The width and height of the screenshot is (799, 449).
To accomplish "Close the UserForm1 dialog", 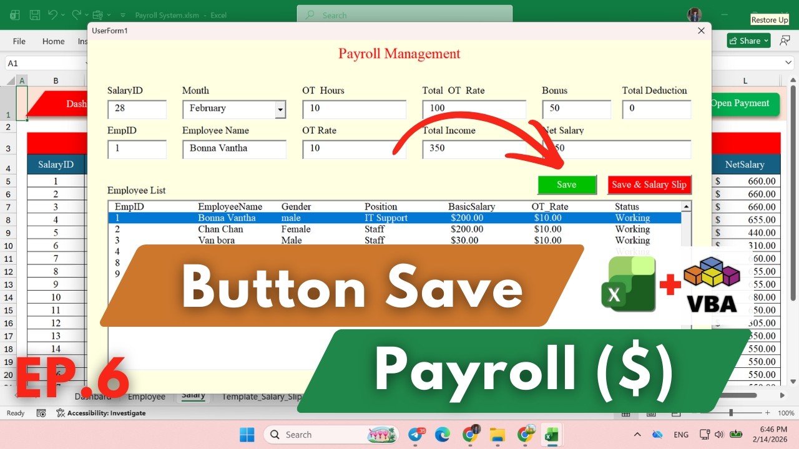I will coord(701,31).
